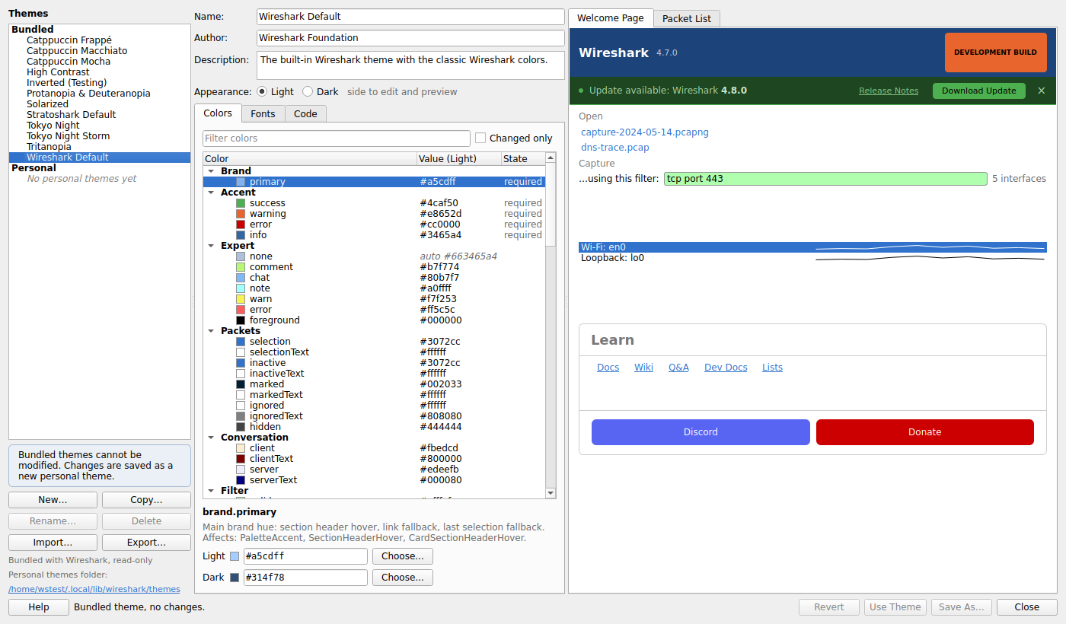
Task: Open the Colors tab
Action: point(218,113)
